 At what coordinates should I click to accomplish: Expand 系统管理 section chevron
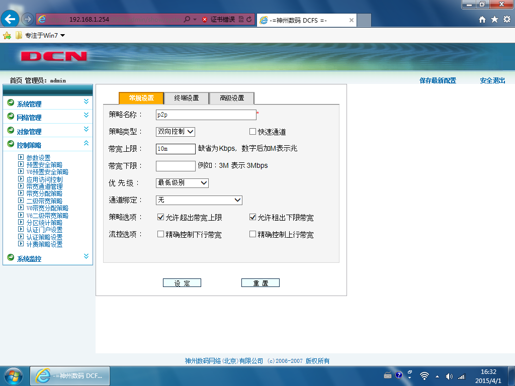86,102
